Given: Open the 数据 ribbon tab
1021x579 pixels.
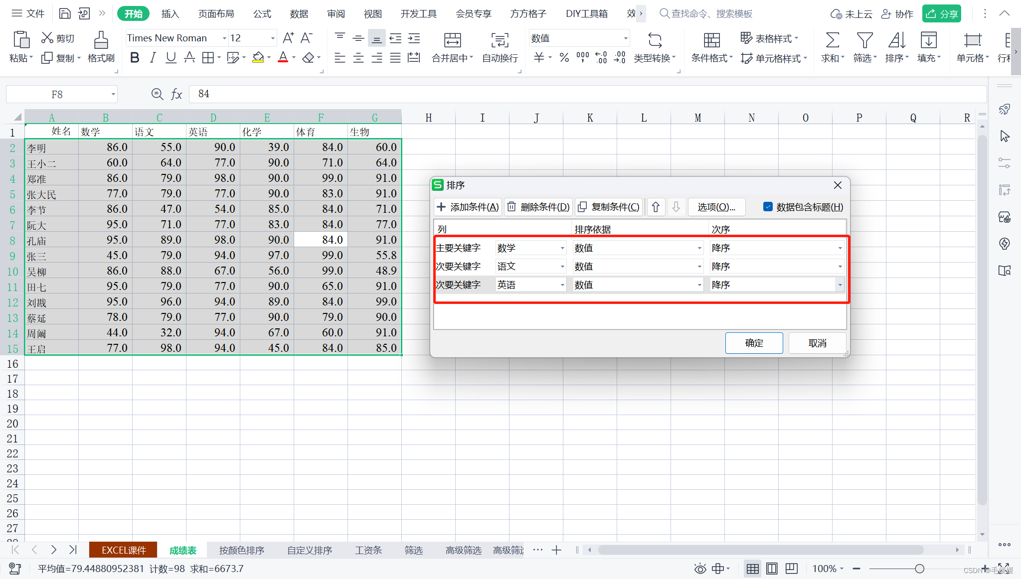Looking at the screenshot, I should click(x=299, y=13).
